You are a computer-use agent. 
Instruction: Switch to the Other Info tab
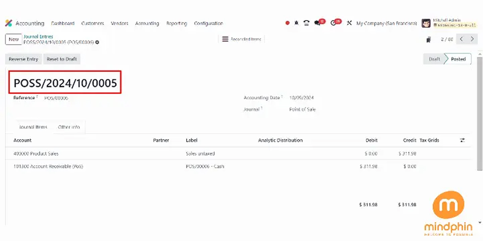click(69, 127)
